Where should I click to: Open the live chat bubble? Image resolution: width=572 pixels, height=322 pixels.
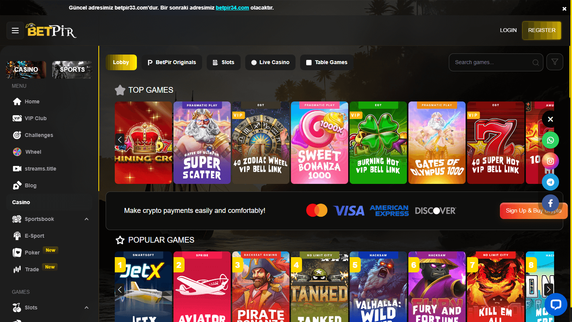pos(556,304)
